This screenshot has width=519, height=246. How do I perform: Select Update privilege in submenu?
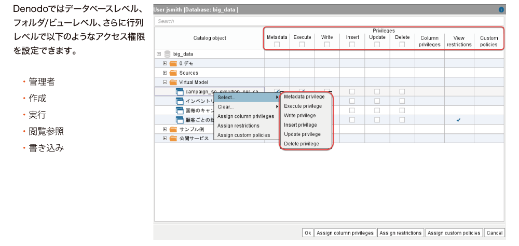[306, 134]
